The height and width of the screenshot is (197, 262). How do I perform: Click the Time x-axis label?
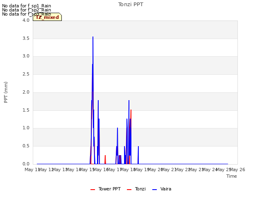coord(232,176)
